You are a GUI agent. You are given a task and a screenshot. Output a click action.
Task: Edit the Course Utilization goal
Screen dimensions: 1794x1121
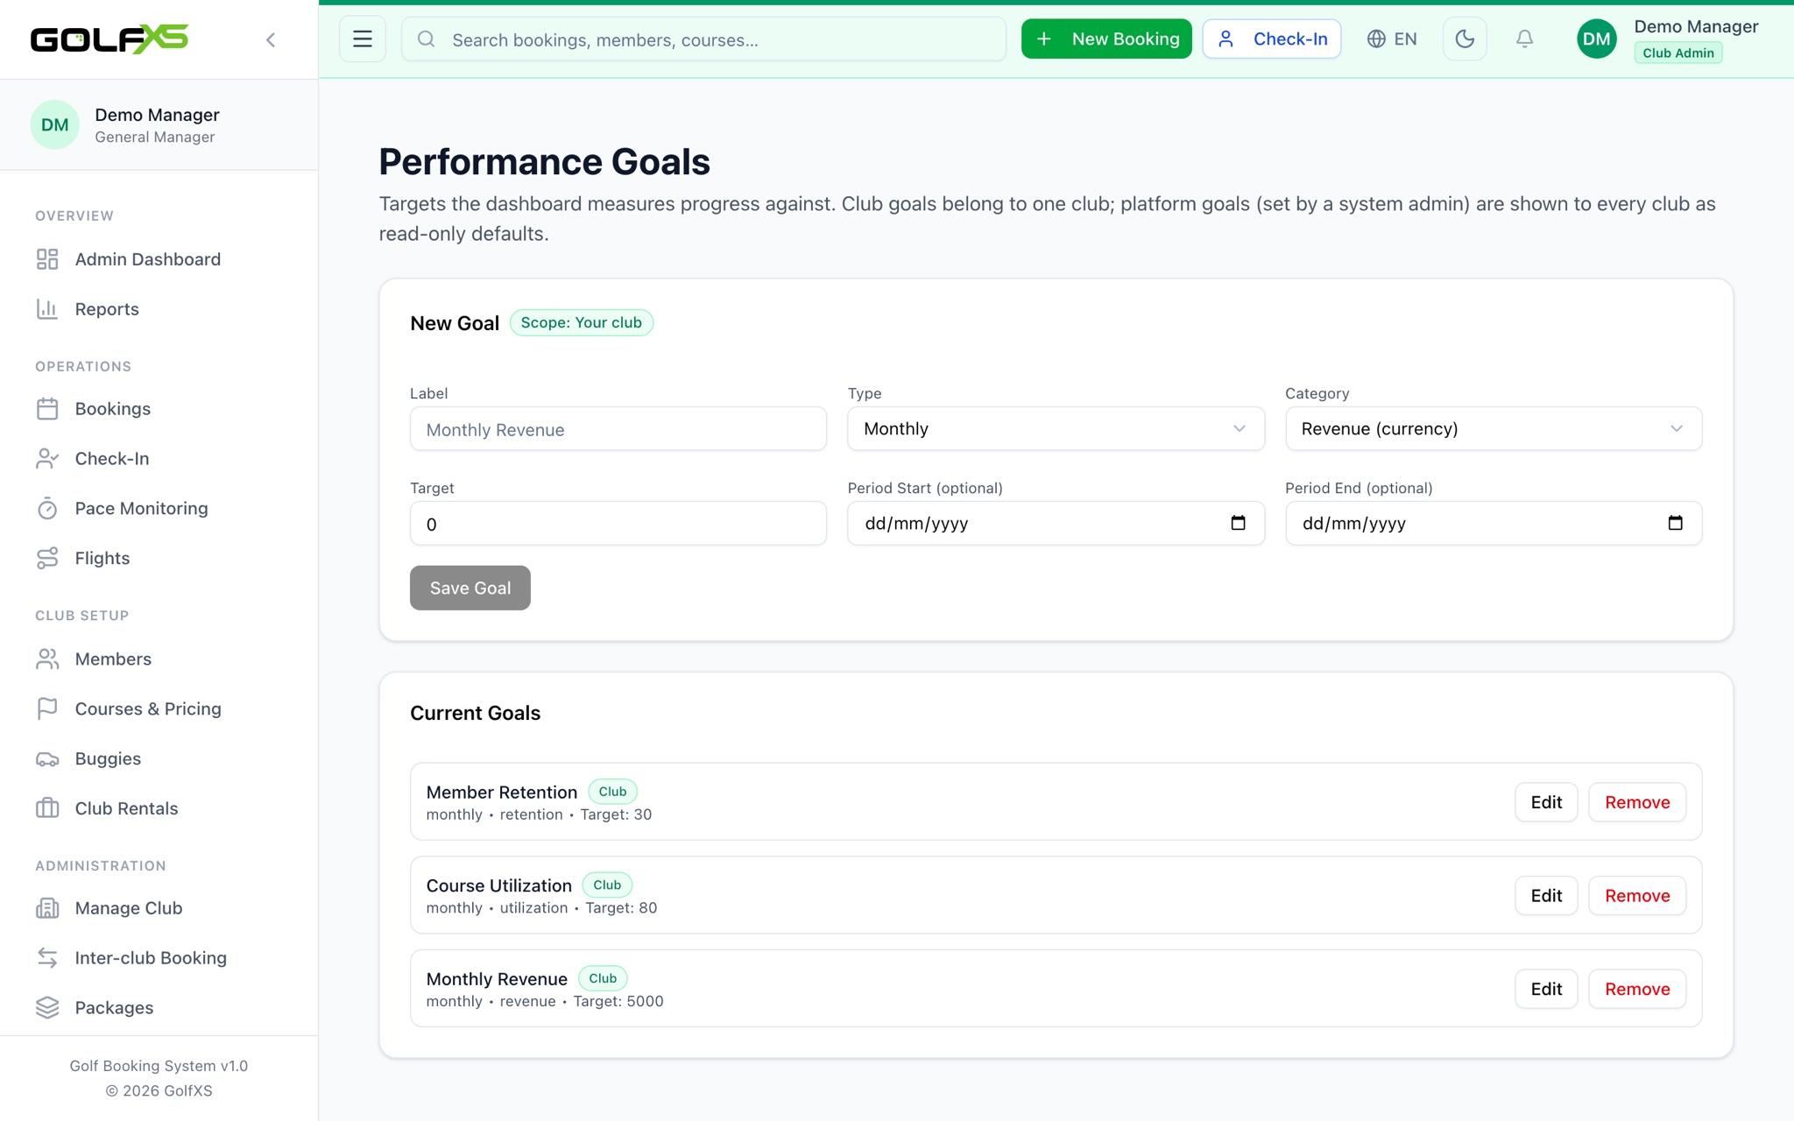click(x=1546, y=896)
